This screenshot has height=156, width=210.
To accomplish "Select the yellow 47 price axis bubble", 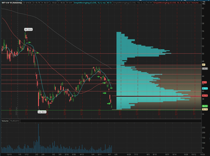I will (x=203, y=65).
